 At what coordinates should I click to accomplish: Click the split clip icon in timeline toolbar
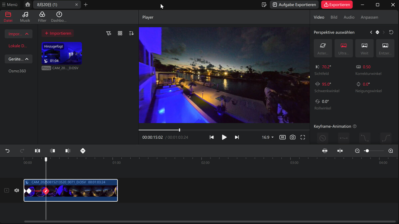[x=38, y=151]
